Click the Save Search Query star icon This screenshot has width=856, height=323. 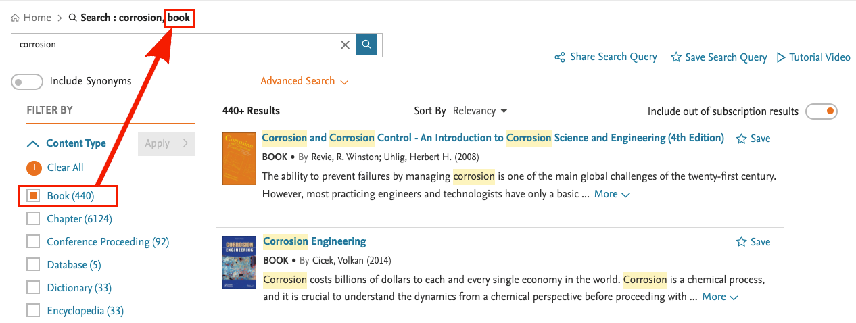[x=675, y=57]
